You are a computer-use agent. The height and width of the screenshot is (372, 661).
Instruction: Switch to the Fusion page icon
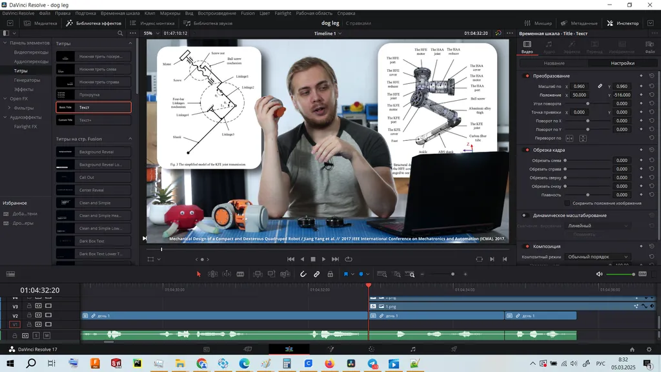point(330,349)
